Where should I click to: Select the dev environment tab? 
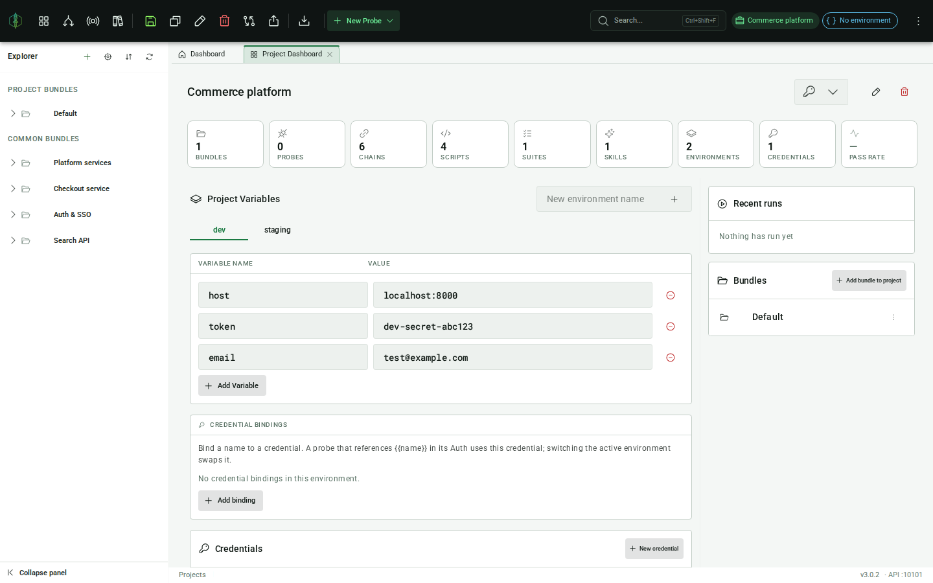(x=219, y=230)
